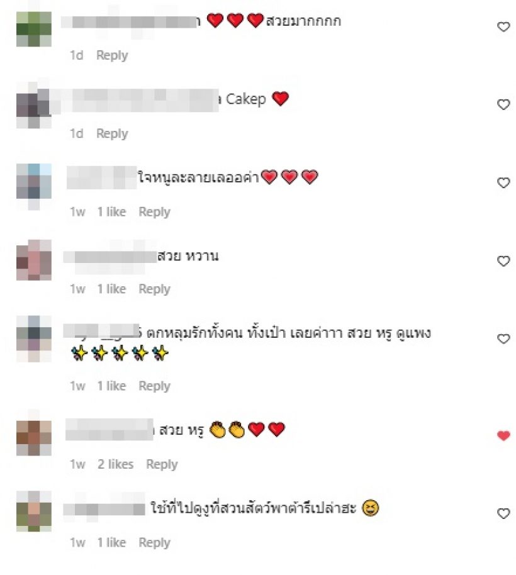Reply to the สวยมากกกกก comment

tap(112, 55)
